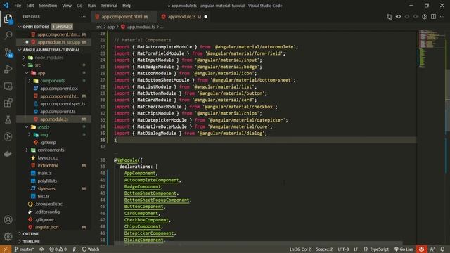The width and height of the screenshot is (450, 253).
Task: Collapse the Open Editors section
Action: pos(36,27)
